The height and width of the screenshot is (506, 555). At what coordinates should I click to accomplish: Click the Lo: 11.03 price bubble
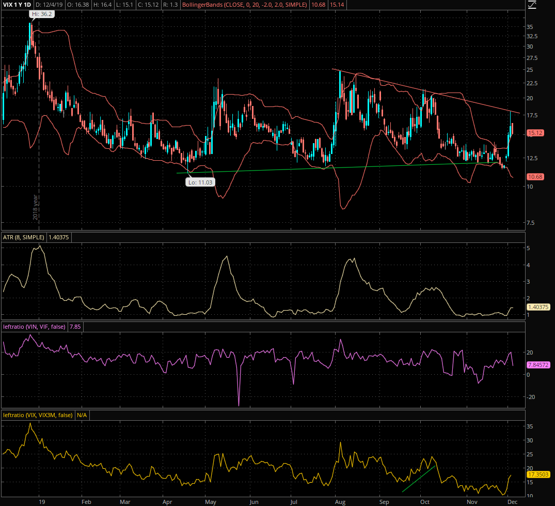pyautogui.click(x=201, y=182)
